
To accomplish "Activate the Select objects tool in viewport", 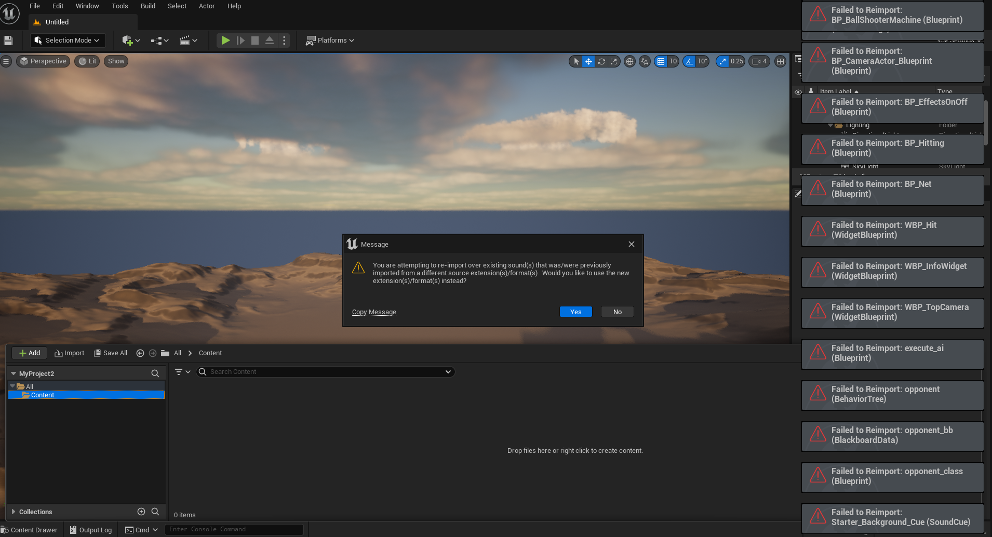I will coord(576,61).
